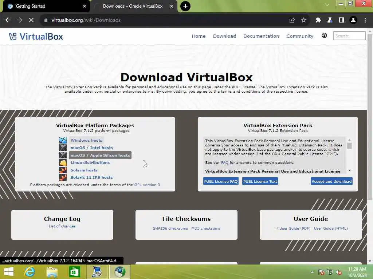The width and height of the screenshot is (373, 279).
Task: Open the Home nav item
Action: click(x=199, y=36)
